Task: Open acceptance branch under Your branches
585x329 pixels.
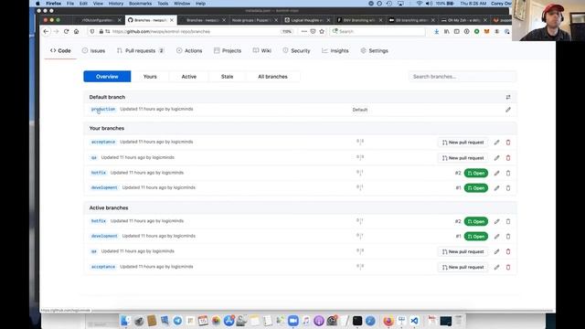Action: coord(103,143)
